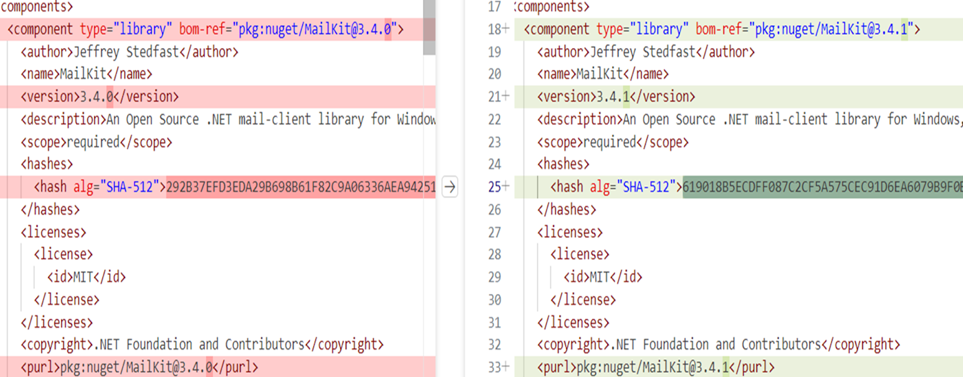Click the removed hash value starting 292B37EFD3EDA
This screenshot has width=963, height=377.
click(x=301, y=186)
